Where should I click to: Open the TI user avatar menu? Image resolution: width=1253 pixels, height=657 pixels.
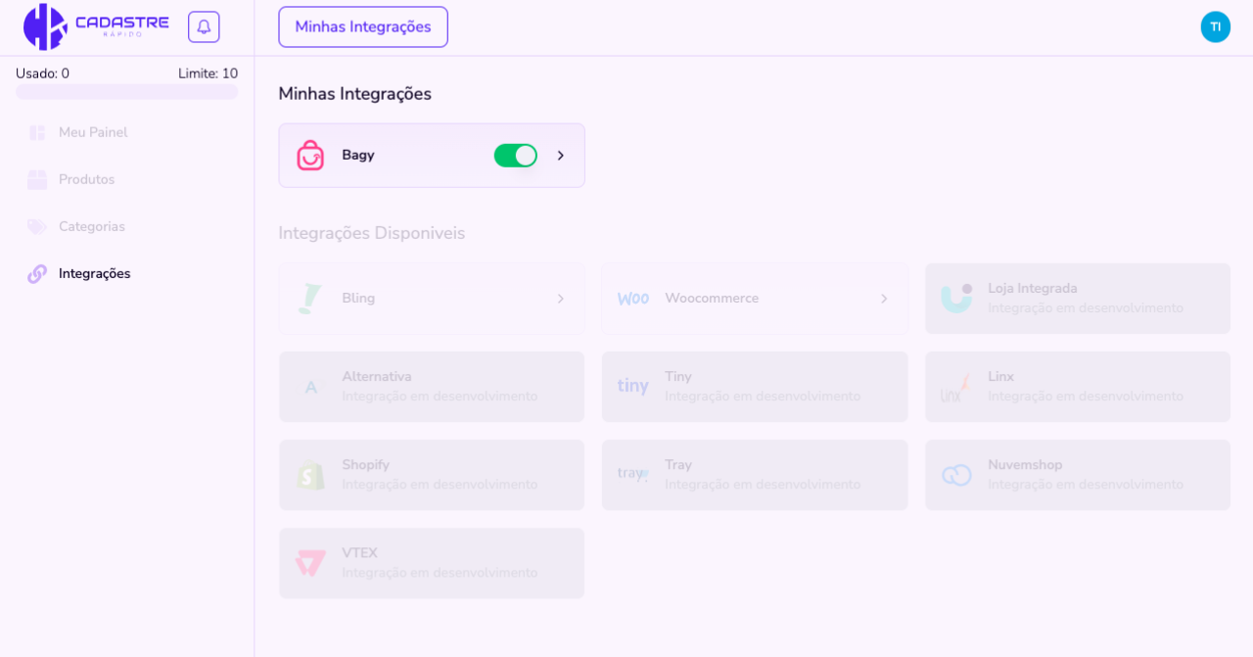coord(1215,26)
